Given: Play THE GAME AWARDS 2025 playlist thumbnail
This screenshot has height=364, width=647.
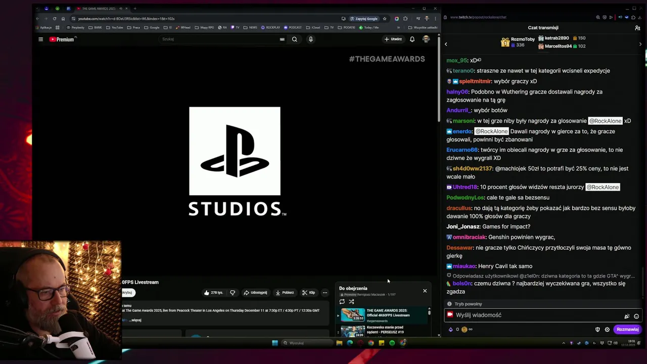Looking at the screenshot, I should click(x=353, y=315).
